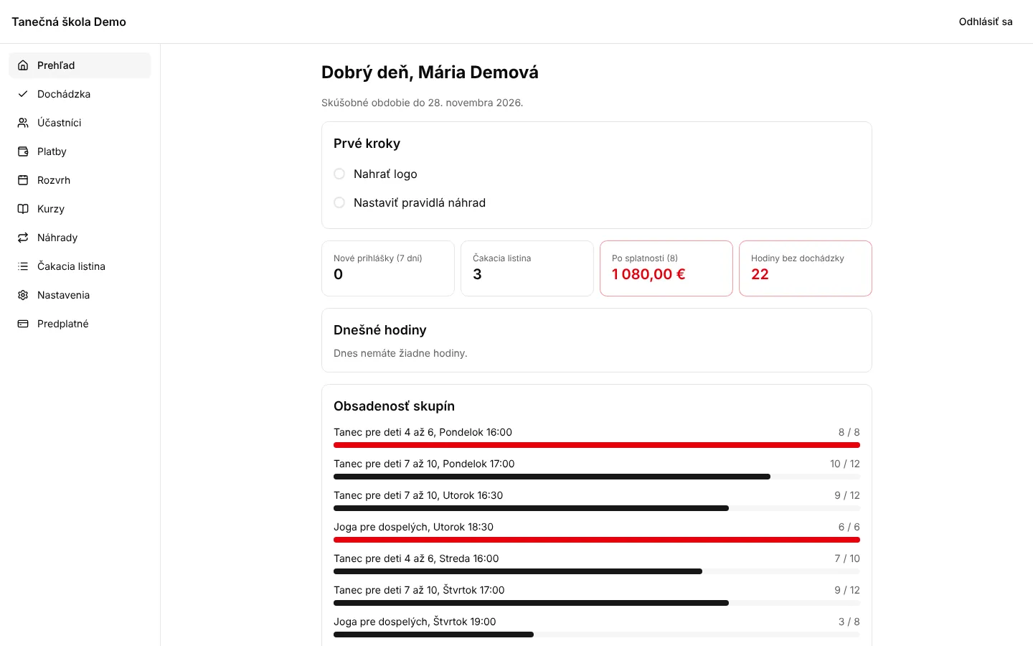
Task: Open the Kurzy book icon
Action: coord(23,209)
